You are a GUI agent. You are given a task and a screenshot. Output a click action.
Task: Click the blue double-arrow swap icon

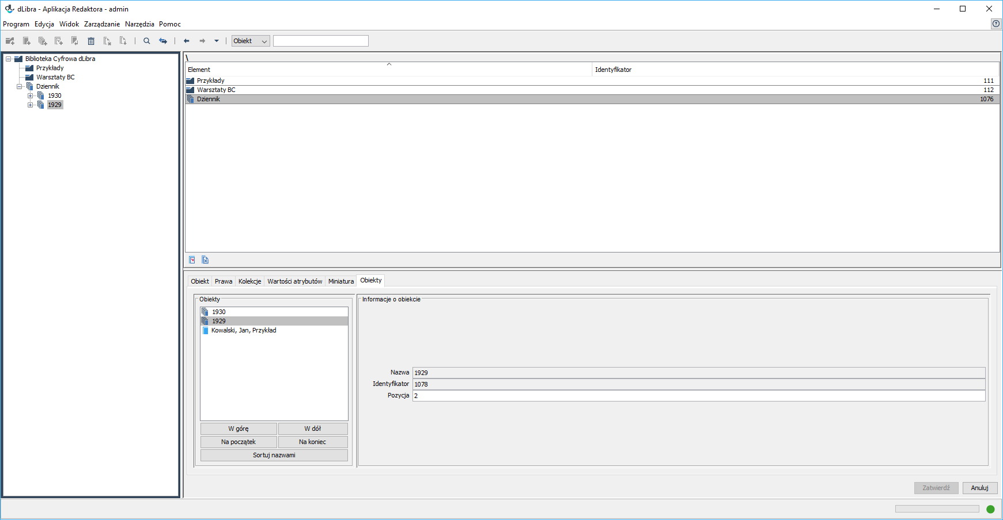163,41
